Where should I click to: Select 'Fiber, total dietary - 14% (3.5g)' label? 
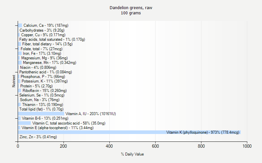pyautogui.click(x=47, y=44)
